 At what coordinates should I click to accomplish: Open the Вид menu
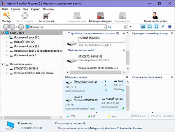pyautogui.click(x=26, y=9)
